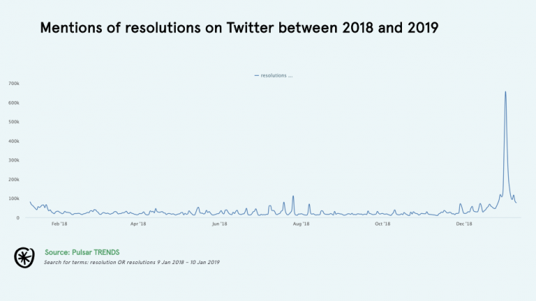The image size is (536, 301).
Task: Click the Pulsar starburst logo icon
Action: click(x=25, y=256)
